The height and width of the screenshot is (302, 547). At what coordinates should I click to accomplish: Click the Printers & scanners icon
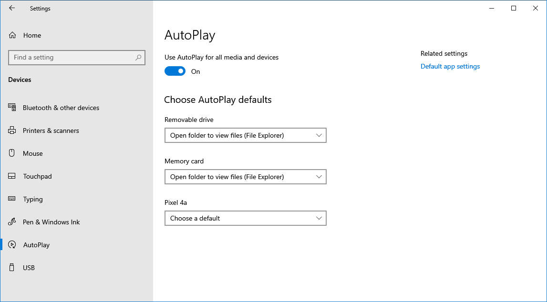coord(12,131)
